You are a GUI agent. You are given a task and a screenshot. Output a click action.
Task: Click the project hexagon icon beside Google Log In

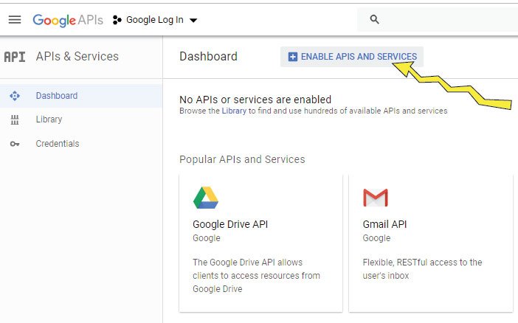pyautogui.click(x=117, y=20)
